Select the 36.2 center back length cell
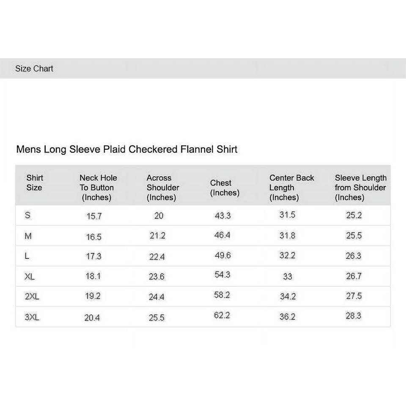Screen dimensions: 406x406 tap(287, 317)
